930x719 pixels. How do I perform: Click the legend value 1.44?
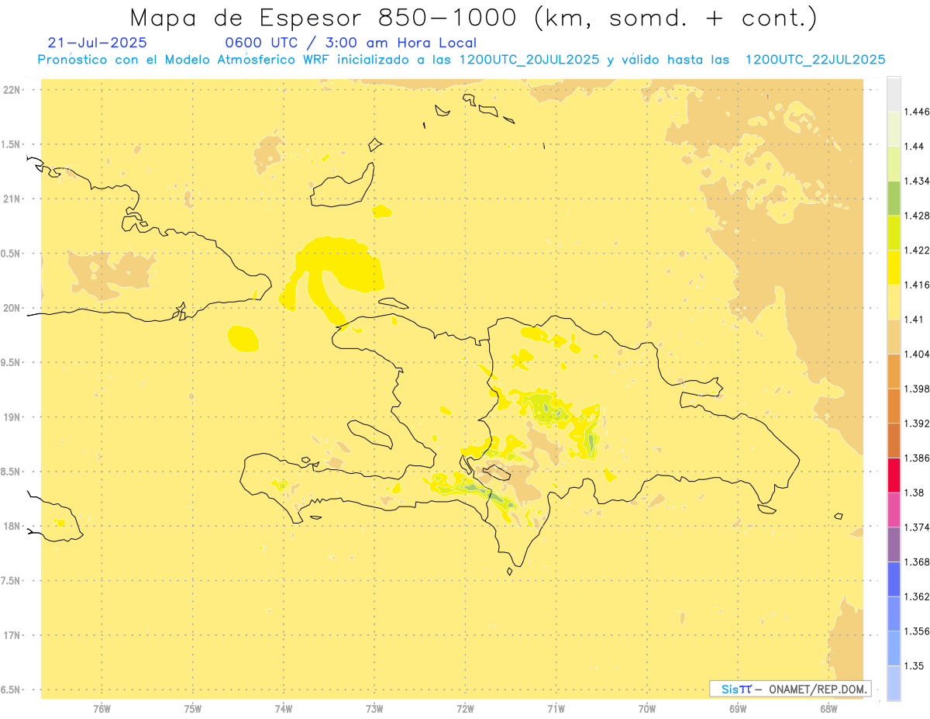[914, 146]
